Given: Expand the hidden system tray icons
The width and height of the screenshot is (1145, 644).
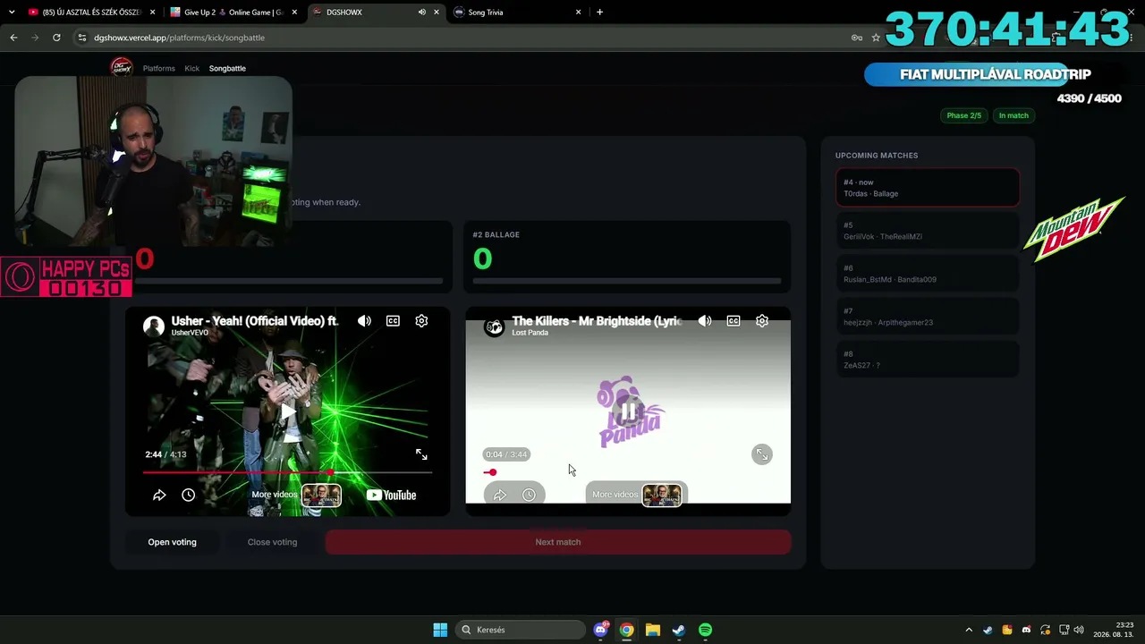Looking at the screenshot, I should click(969, 630).
